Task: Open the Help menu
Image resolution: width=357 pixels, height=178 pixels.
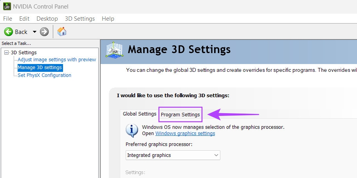Action: tap(108, 19)
